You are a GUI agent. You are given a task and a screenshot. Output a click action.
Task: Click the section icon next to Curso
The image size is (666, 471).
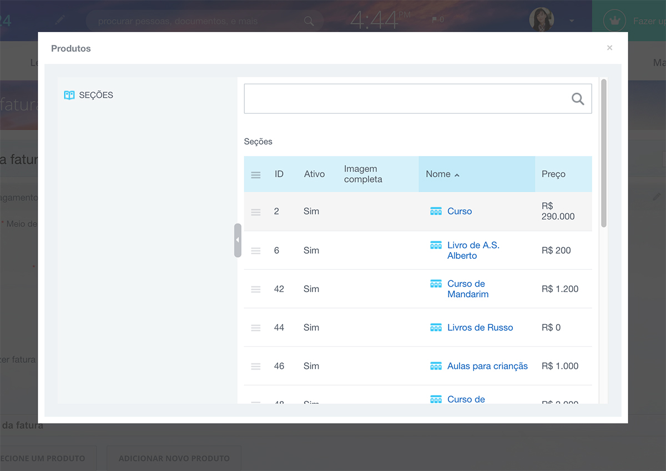436,211
